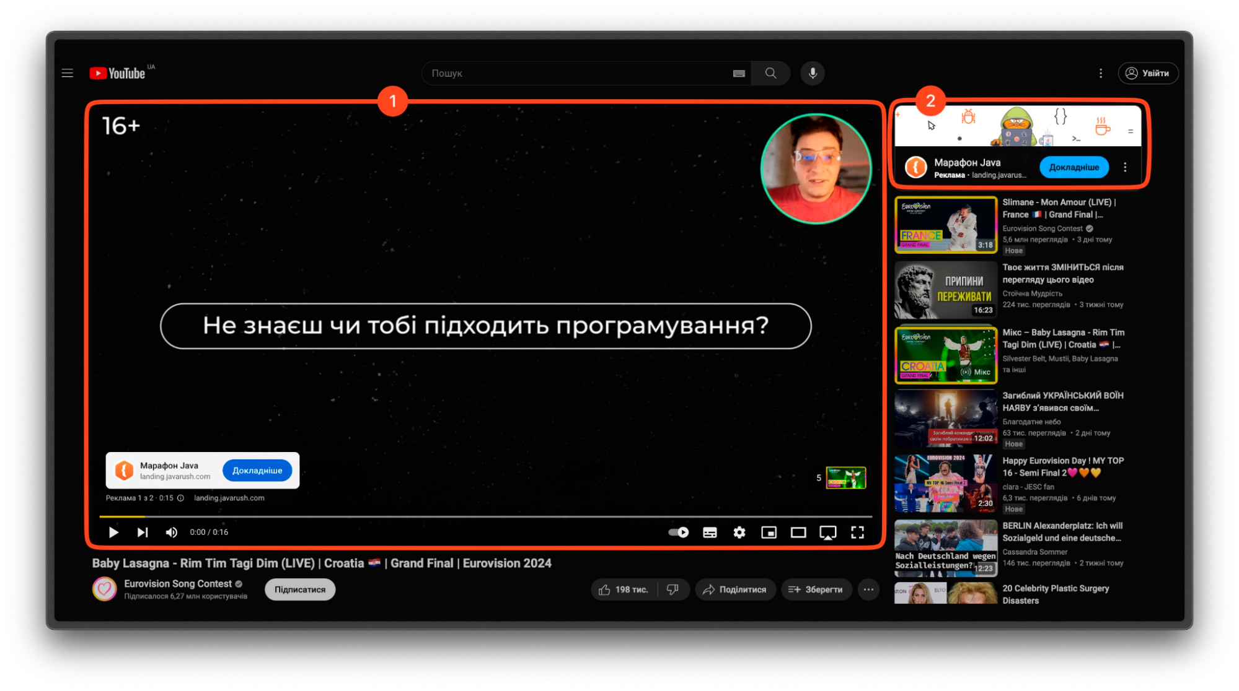The height and width of the screenshot is (691, 1239).
Task: Click the Підписатися subscribe button
Action: [x=300, y=589]
